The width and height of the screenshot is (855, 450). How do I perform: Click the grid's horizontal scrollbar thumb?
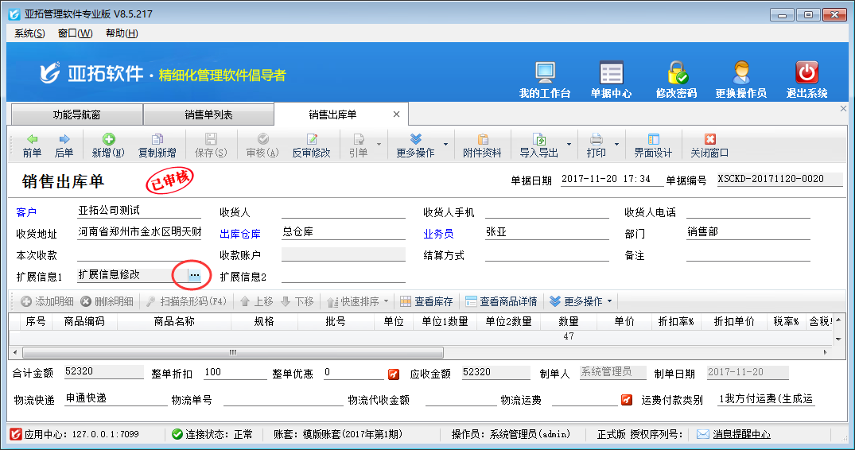tap(231, 352)
